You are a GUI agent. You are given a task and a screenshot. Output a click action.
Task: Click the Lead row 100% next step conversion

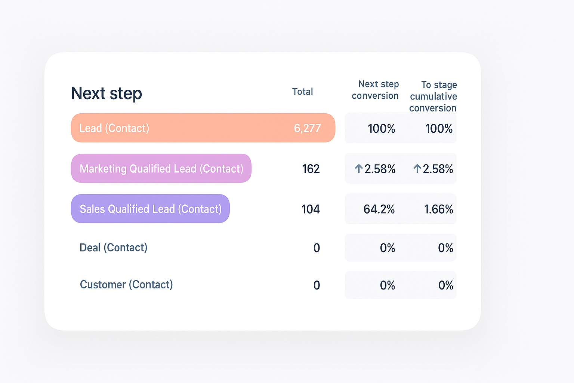point(381,129)
